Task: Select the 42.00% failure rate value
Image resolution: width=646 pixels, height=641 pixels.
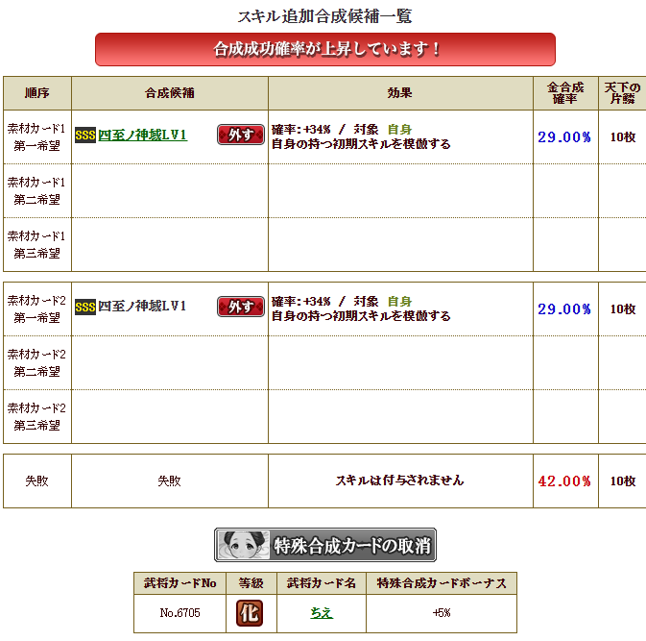Action: 564,481
